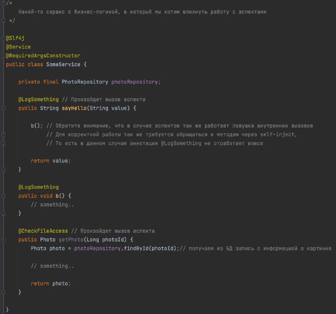Click the findById method call
The image size is (336, 314).
(136, 248)
